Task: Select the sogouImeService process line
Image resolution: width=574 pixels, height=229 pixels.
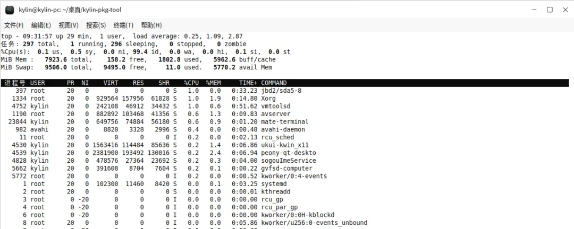Action: point(285,160)
